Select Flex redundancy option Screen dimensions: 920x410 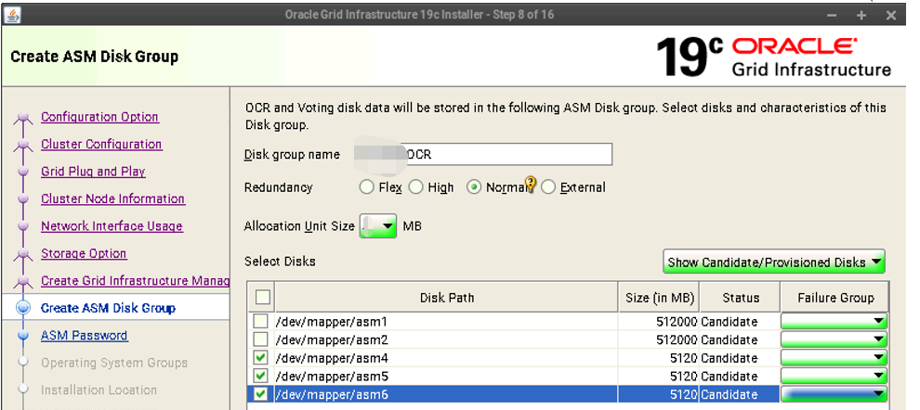367,187
